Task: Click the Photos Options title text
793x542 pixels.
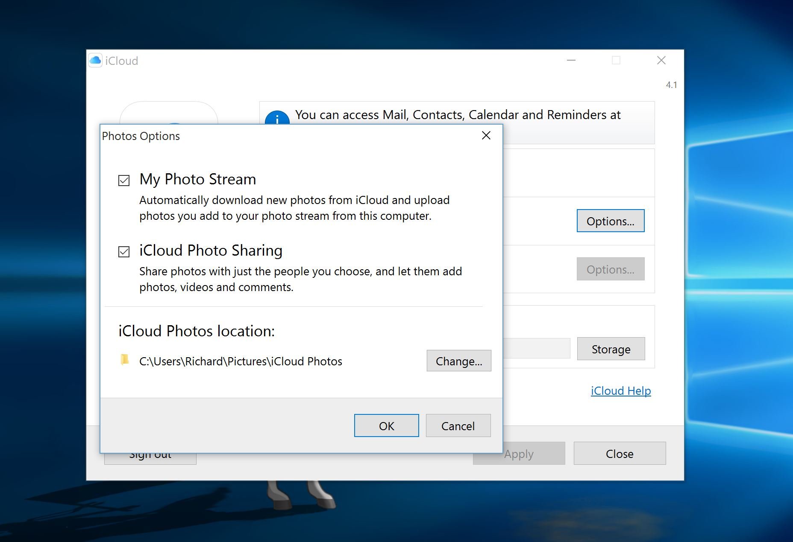Action: tap(141, 136)
